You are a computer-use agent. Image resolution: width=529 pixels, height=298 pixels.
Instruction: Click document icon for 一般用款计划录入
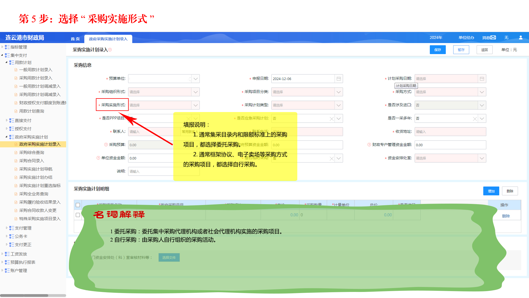[16, 70]
